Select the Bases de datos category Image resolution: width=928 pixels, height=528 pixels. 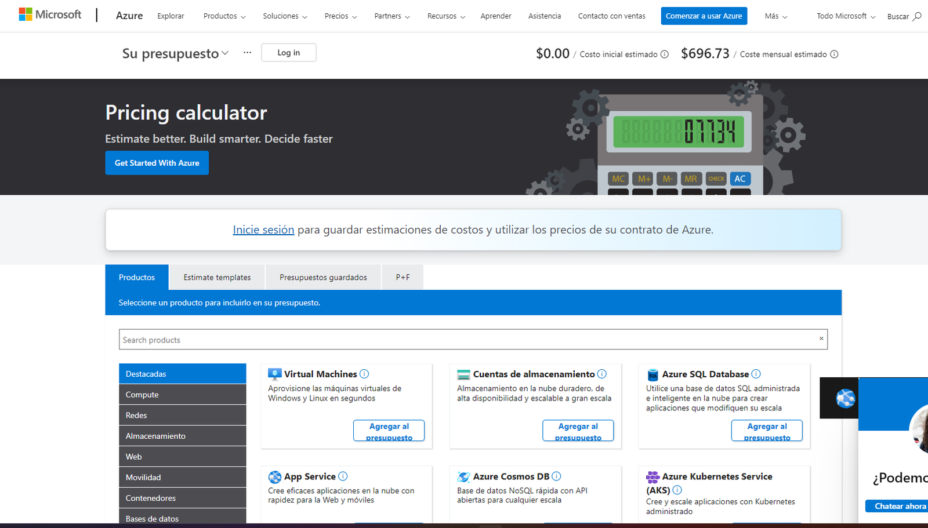click(x=182, y=518)
